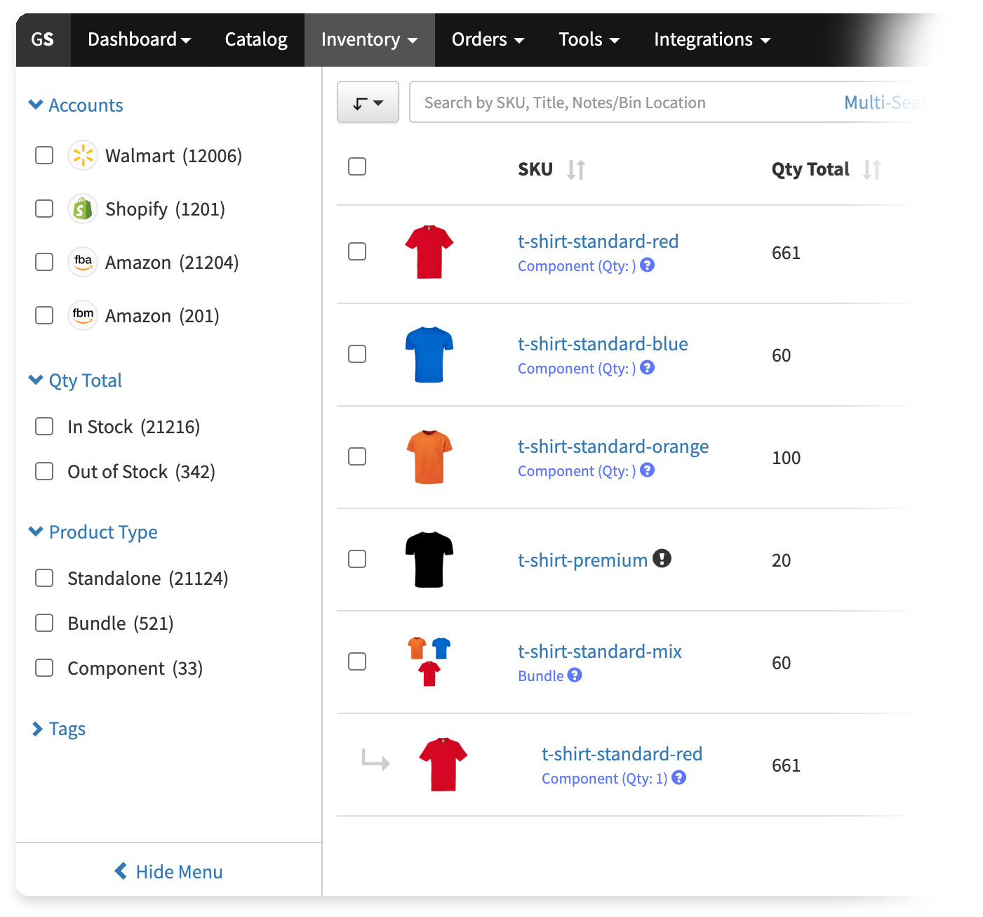The width and height of the screenshot is (983, 917).
Task: Enable the Bundle product type filter
Action: click(44, 623)
